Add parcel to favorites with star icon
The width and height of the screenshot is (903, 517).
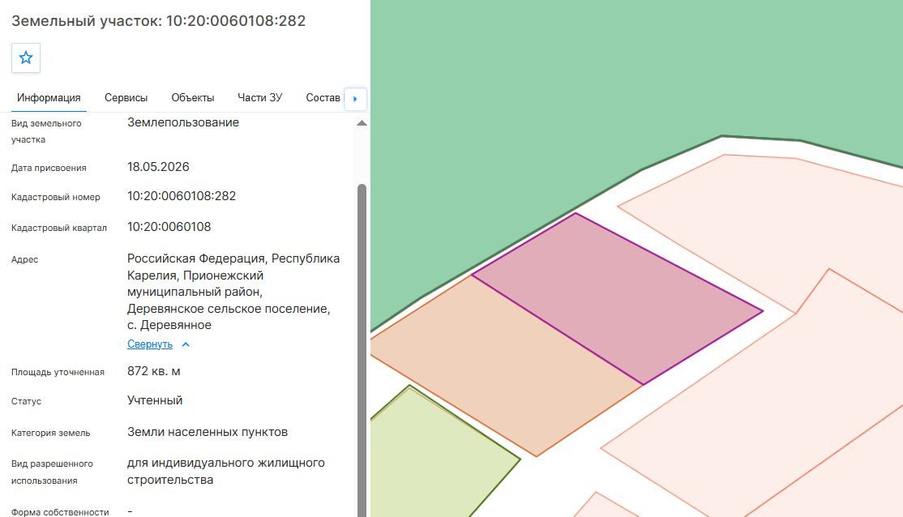(x=26, y=58)
